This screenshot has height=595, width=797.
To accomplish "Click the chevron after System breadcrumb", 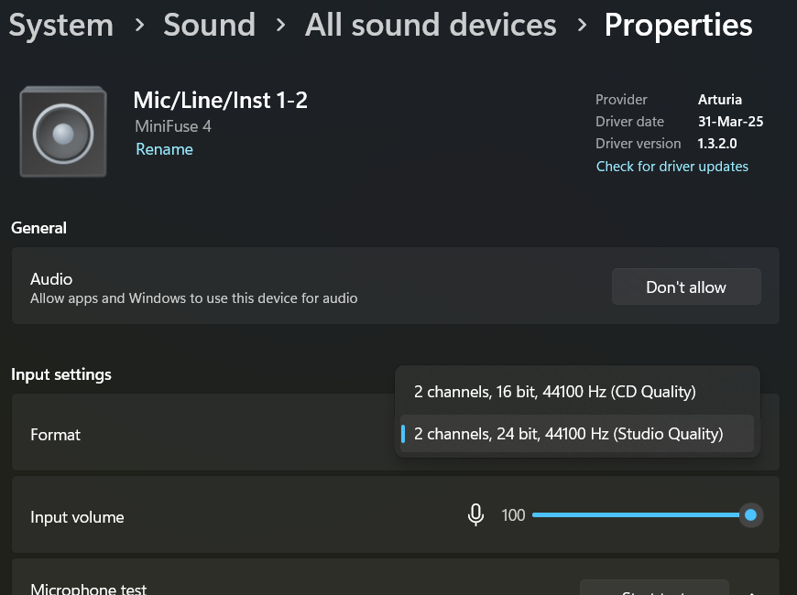I will click(x=139, y=25).
